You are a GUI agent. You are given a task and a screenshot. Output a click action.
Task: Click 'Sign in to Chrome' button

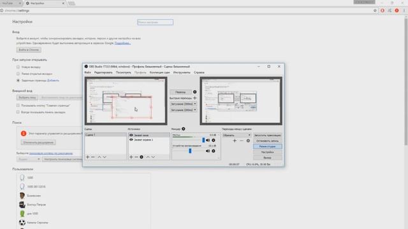point(29,50)
